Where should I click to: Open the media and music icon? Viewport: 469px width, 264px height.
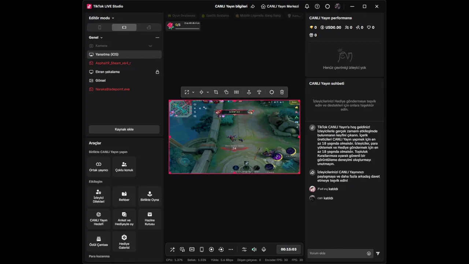(x=182, y=249)
